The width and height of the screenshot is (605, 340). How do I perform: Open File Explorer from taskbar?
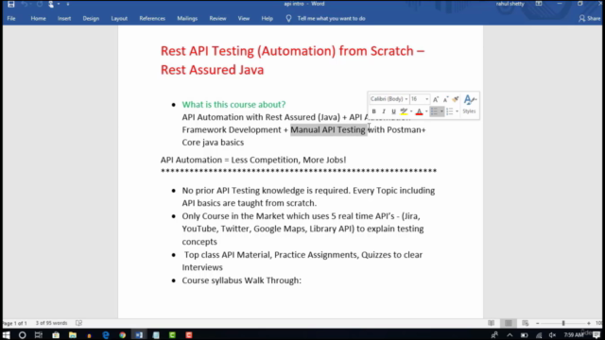click(73, 335)
